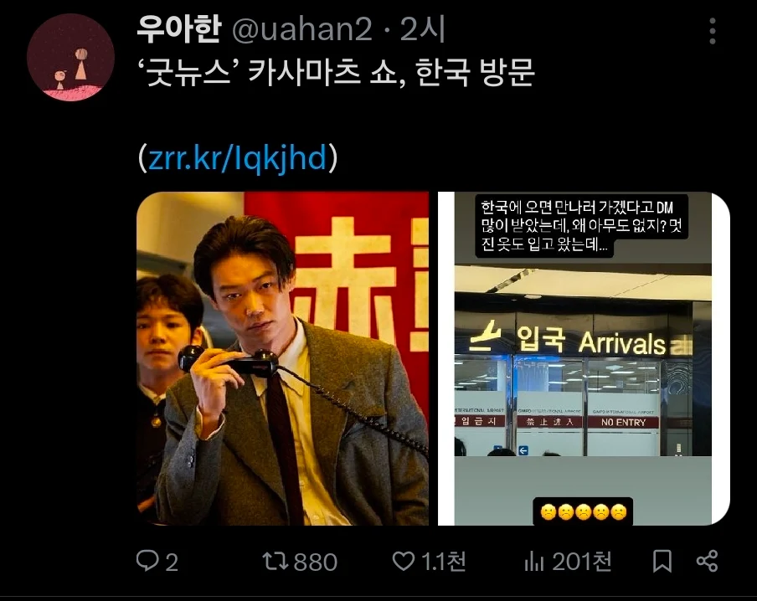Click the reply speech bubble icon
This screenshot has width=757, height=601.
(147, 561)
